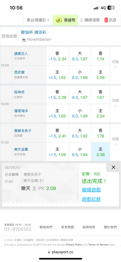Screen dimensions: 121x262
Task: Tap the 聯絡我們 footer link
Action: coord(46,227)
